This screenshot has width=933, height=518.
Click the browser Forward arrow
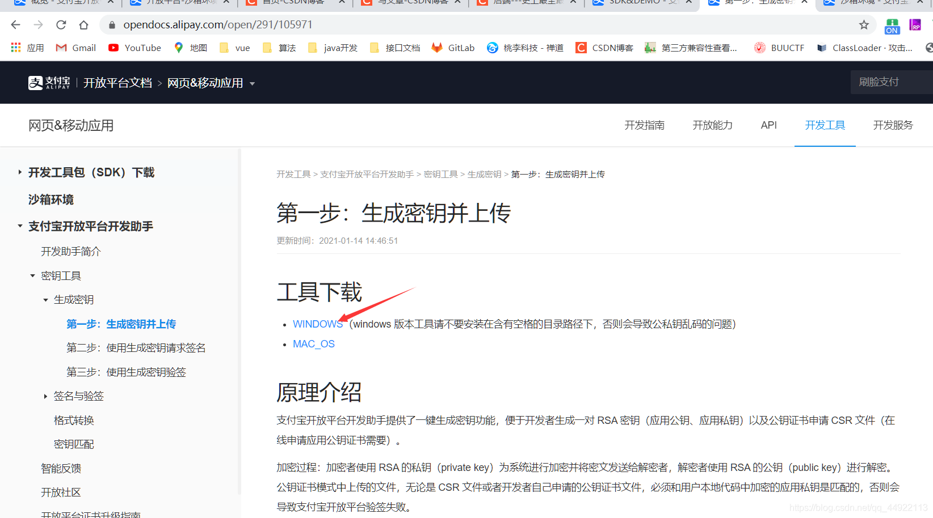click(x=38, y=25)
